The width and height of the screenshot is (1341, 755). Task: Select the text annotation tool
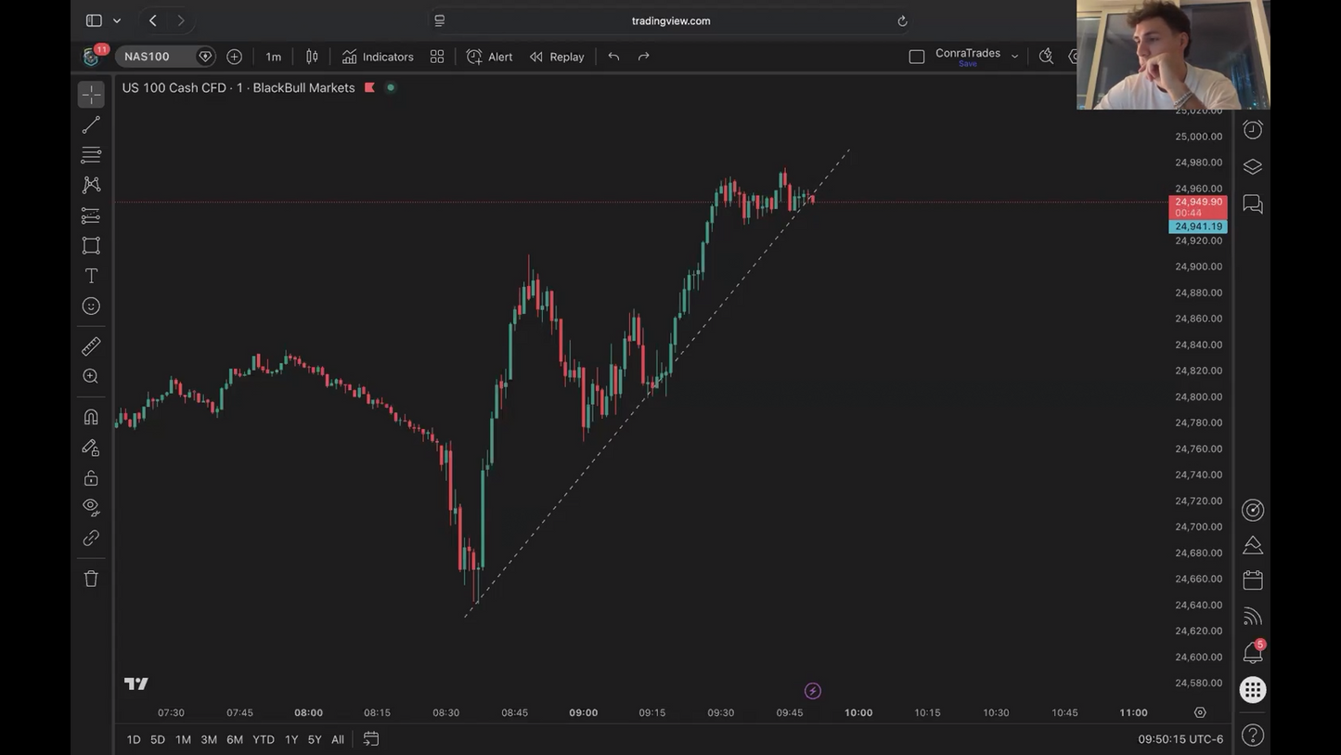pos(91,276)
